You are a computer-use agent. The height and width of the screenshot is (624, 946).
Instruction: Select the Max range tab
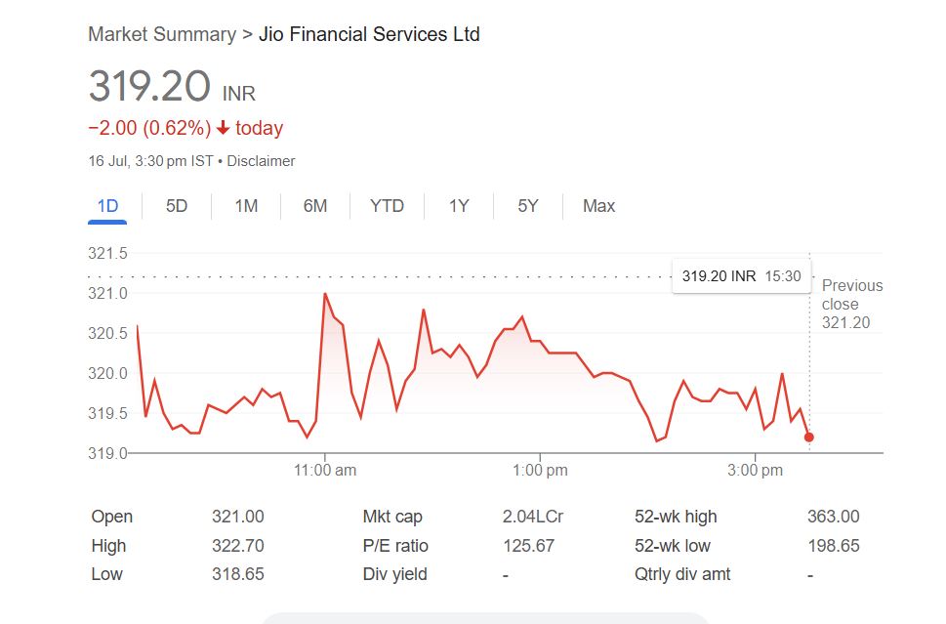click(x=598, y=206)
